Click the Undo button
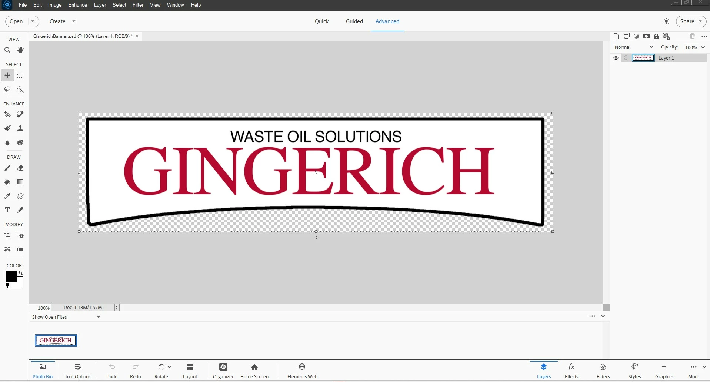The width and height of the screenshot is (710, 382). [112, 371]
